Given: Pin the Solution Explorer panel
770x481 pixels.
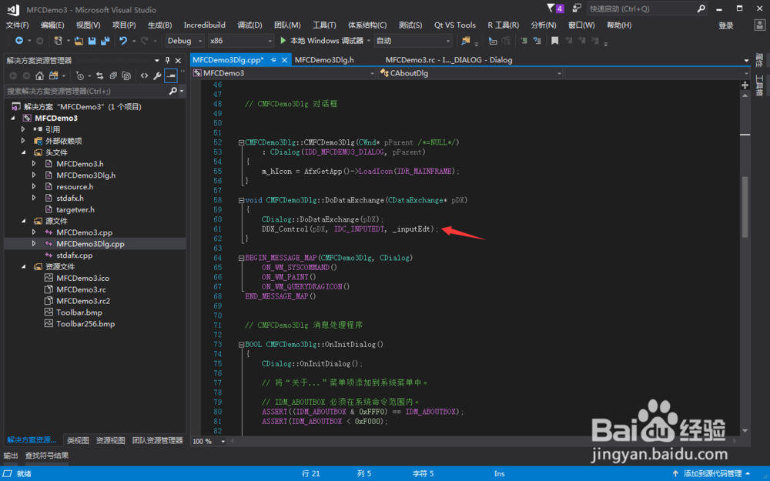Looking at the screenshot, I should pos(167,60).
